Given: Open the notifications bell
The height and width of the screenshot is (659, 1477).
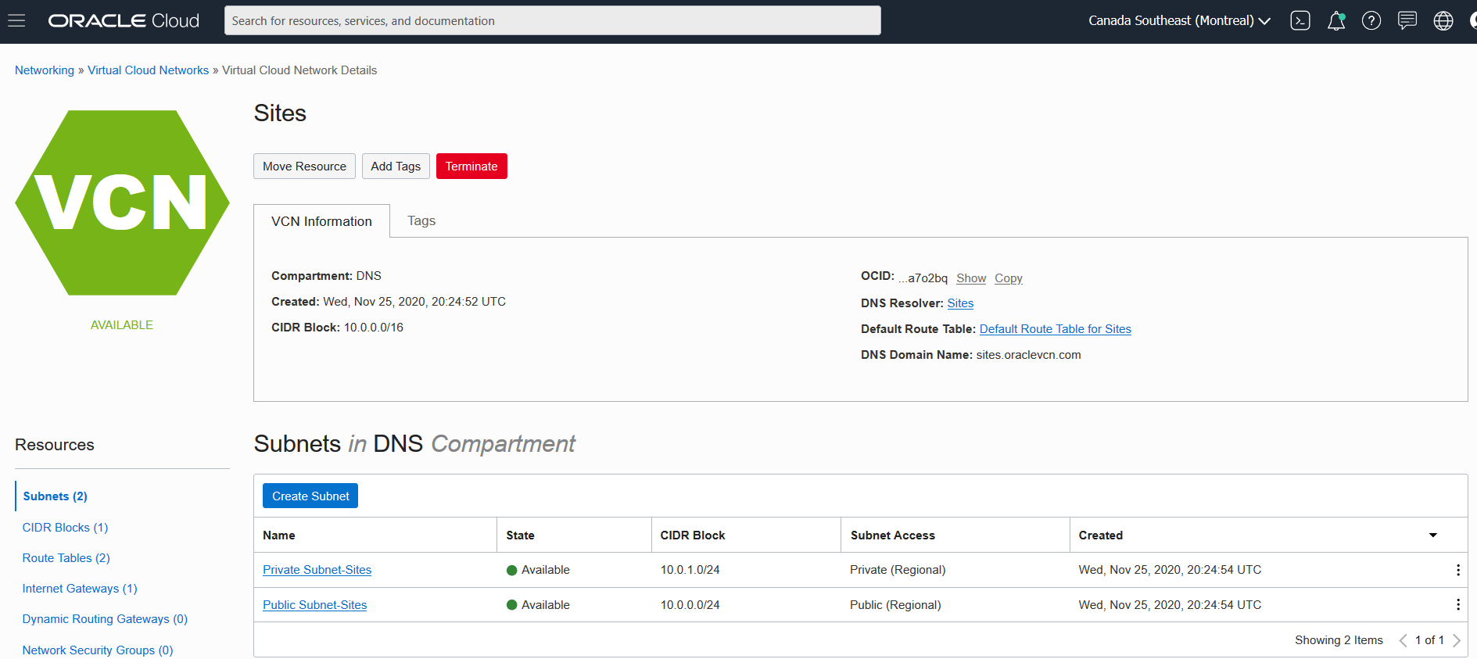Looking at the screenshot, I should [1335, 21].
